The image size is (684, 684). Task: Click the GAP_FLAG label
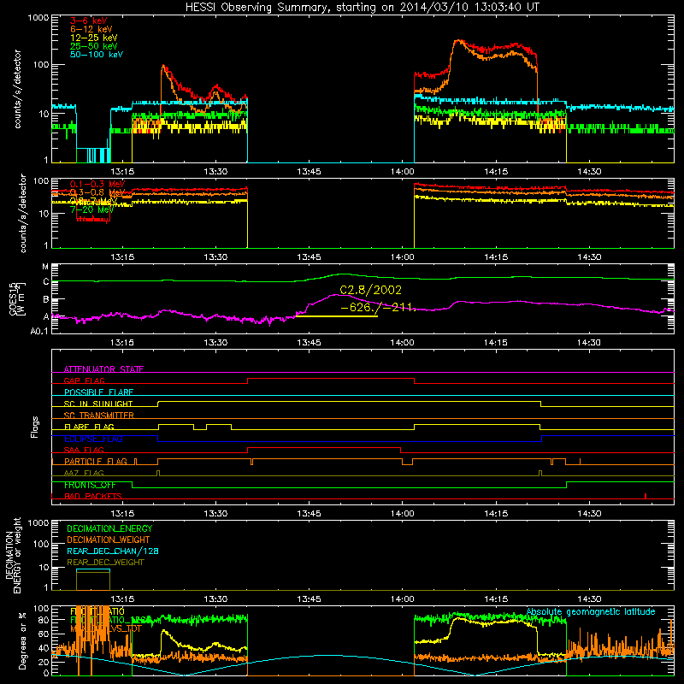pyautogui.click(x=84, y=380)
